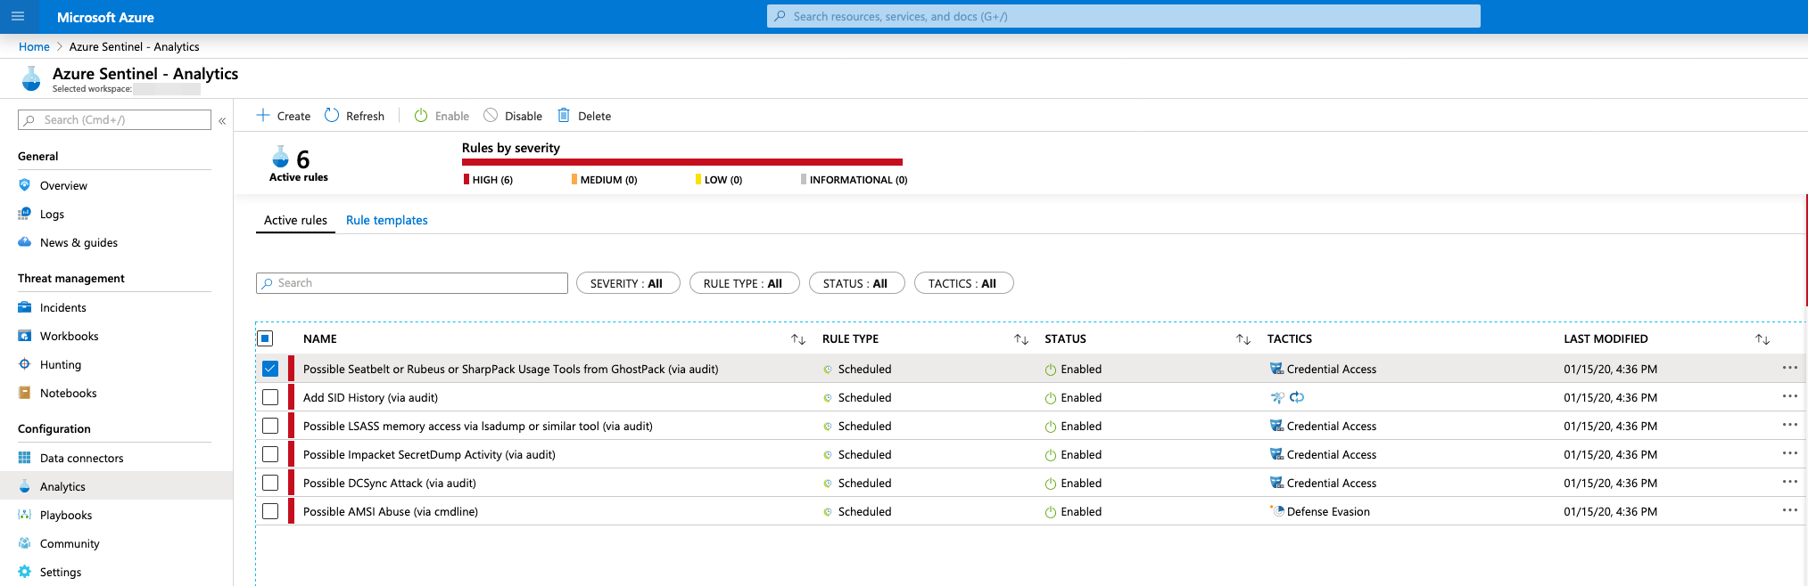Toggle the select-all checkbox in header
Image resolution: width=1808 pixels, height=586 pixels.
[265, 338]
